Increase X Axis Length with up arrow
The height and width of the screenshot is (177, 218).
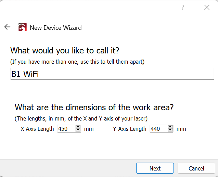click(78, 127)
